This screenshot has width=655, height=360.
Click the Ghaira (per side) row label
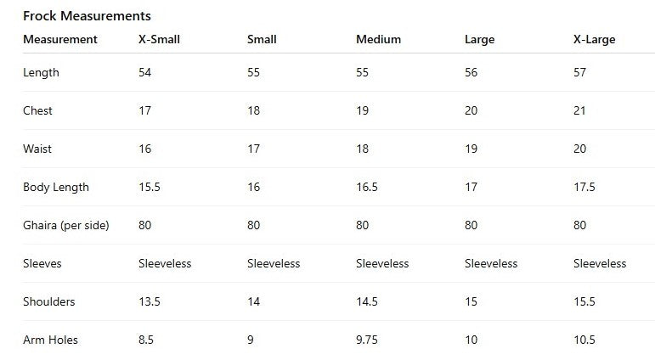tap(65, 225)
